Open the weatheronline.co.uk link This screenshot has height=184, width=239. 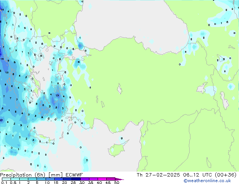(207, 181)
